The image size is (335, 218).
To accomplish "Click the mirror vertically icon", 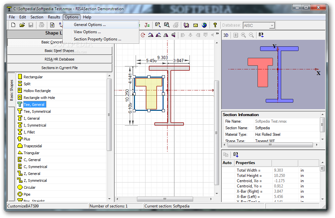I will point(173,35).
